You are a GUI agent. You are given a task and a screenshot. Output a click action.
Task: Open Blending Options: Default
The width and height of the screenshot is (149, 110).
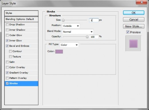pyautogui.click(x=21, y=19)
